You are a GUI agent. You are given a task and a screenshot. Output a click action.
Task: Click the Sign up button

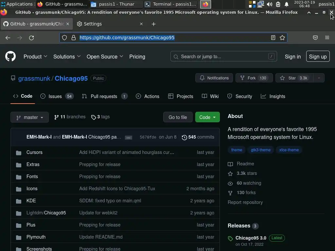pos(318,56)
